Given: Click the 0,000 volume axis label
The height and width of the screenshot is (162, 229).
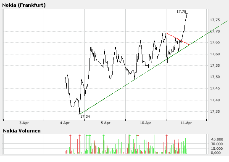Looking at the screenshot, I should (216, 153).
